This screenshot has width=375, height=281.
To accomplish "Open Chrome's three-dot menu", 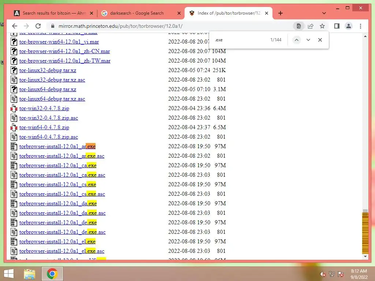I will point(360,26).
